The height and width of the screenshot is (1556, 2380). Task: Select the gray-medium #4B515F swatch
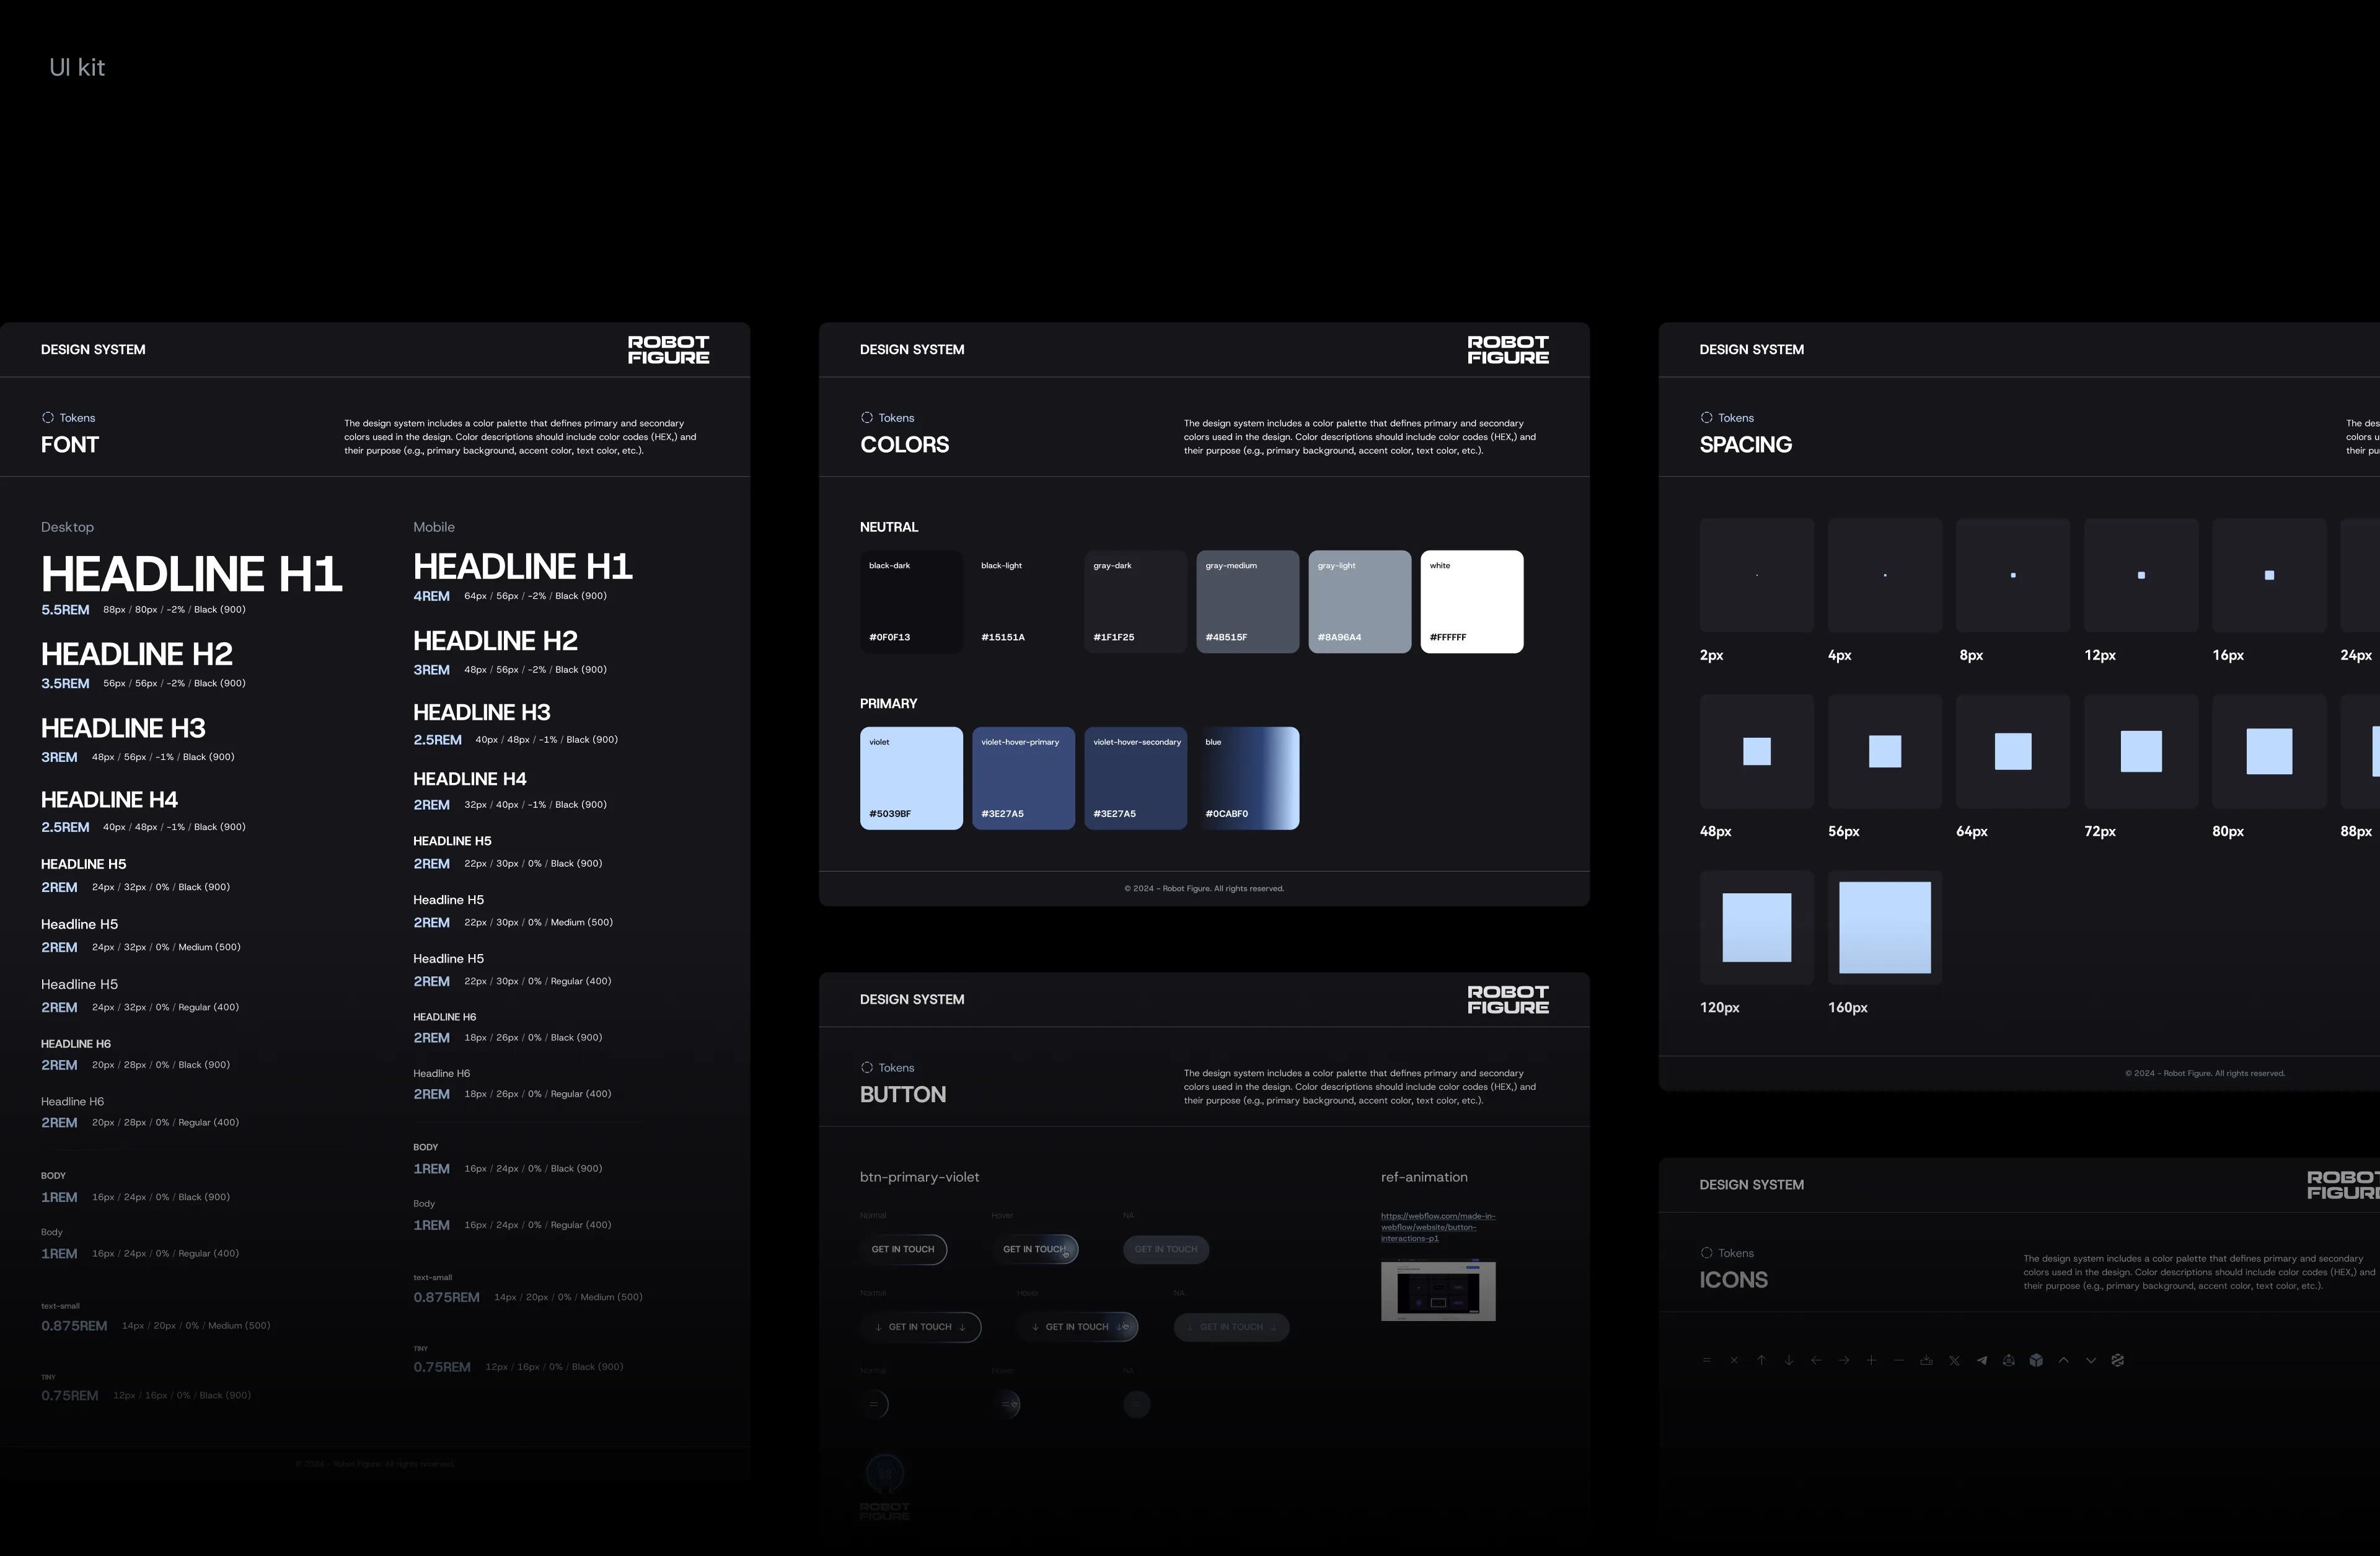coord(1248,601)
